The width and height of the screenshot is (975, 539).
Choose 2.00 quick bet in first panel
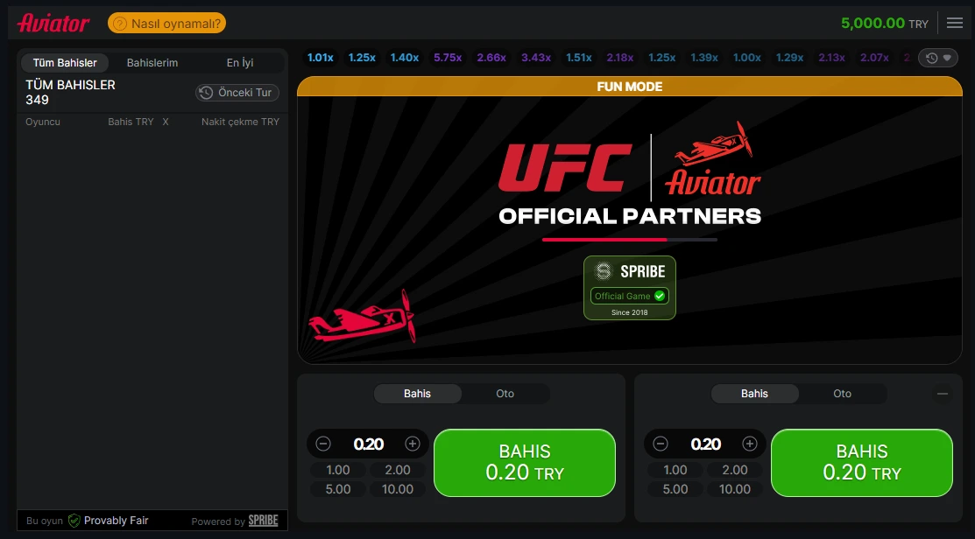[x=398, y=470]
